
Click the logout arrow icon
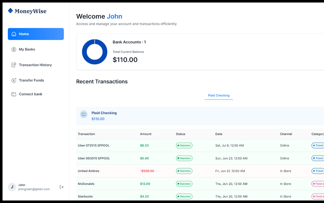pos(61,187)
